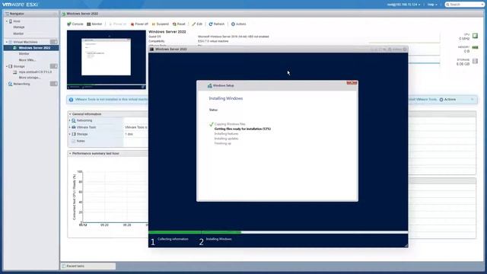This screenshot has height=274, width=487.
Task: Open Monitor under Windows Server 2022
Action: coord(24,54)
